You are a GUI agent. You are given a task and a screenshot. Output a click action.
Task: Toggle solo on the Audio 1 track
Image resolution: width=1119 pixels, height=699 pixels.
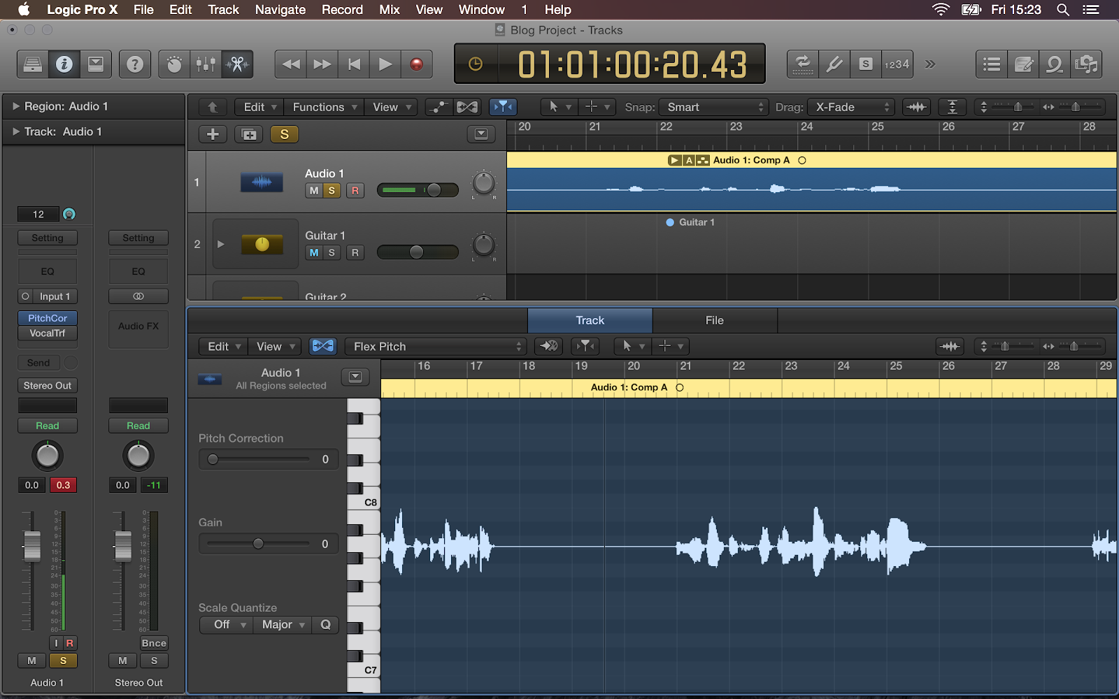[332, 190]
